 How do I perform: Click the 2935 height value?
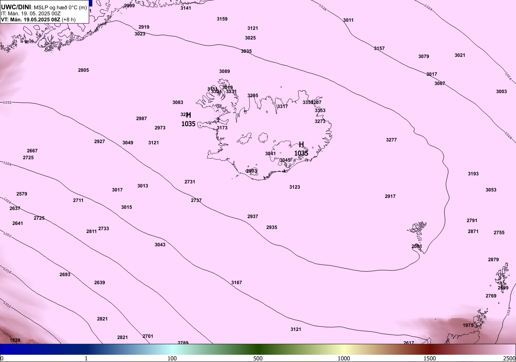pos(272,227)
